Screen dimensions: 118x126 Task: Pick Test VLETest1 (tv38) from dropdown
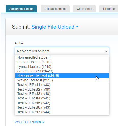(x=62, y=85)
